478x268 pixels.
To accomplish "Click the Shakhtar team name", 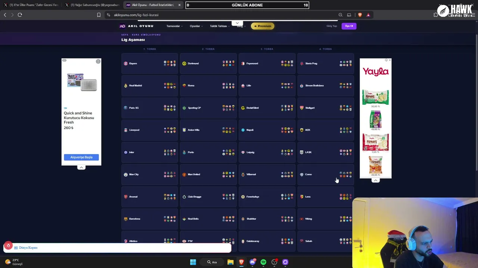I will (x=251, y=219).
